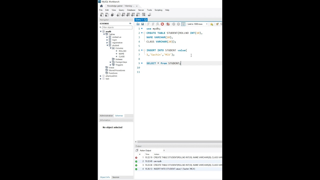Open the Scripting menu

point(158,10)
